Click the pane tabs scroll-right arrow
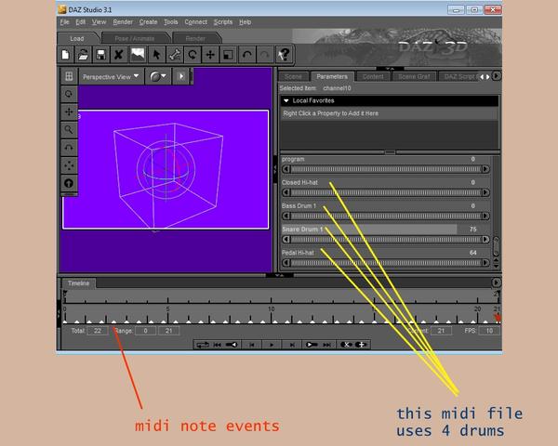The height and width of the screenshot is (446, 558). [x=488, y=76]
